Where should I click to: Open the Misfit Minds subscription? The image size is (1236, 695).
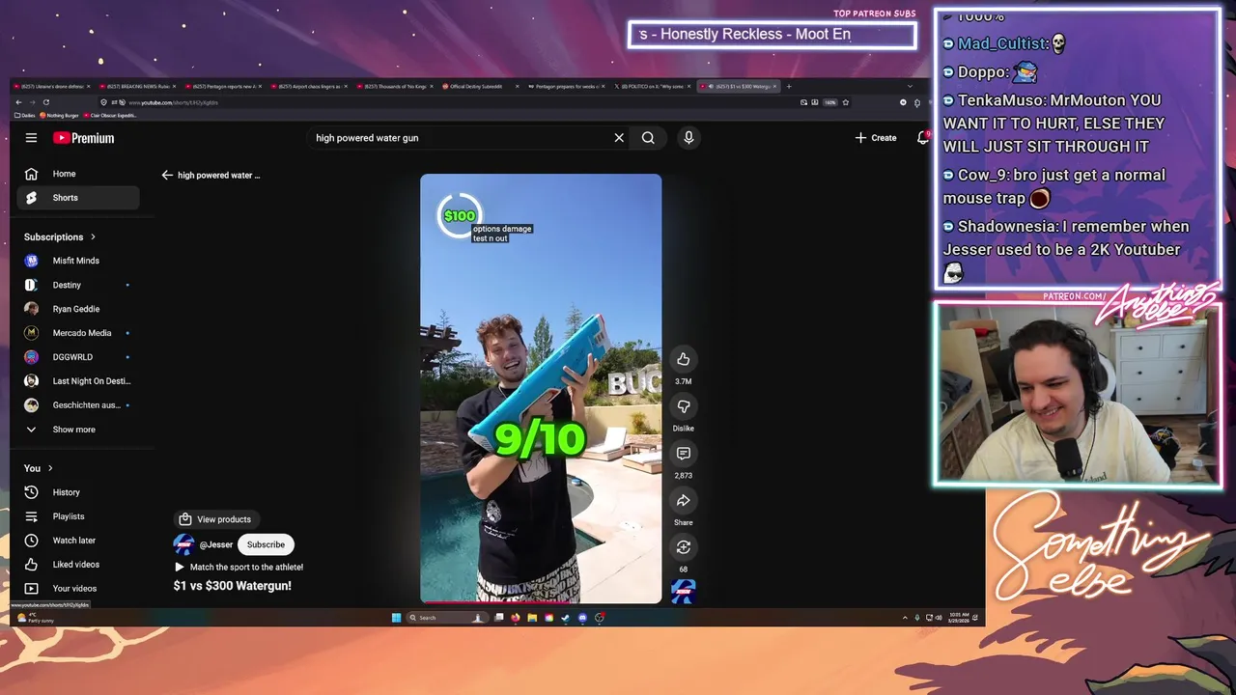(x=78, y=261)
